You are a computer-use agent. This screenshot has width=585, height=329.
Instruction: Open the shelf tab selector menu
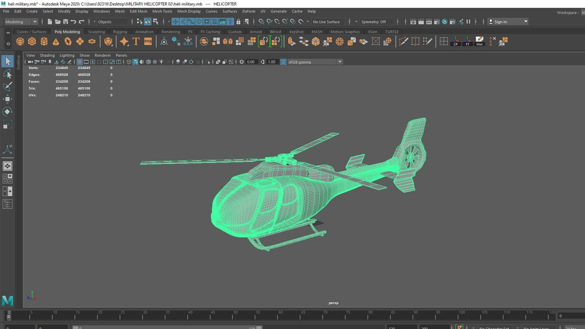coord(8,32)
